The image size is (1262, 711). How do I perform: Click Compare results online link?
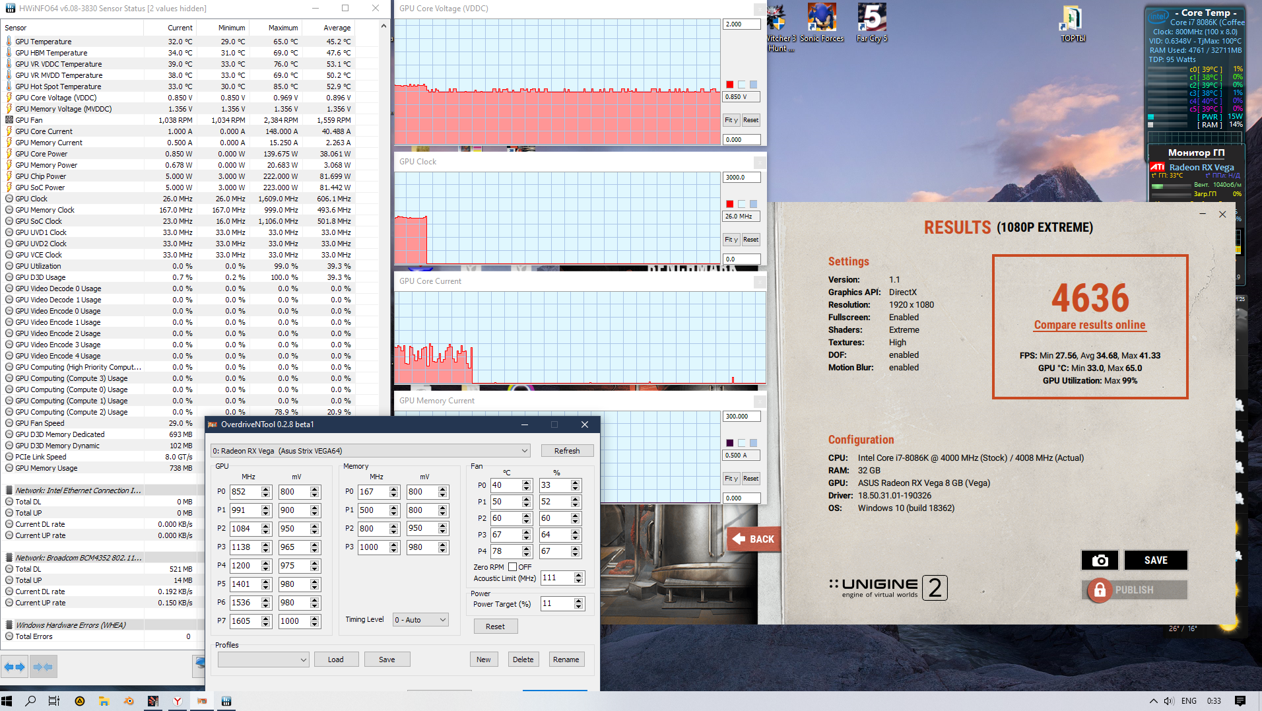pyautogui.click(x=1090, y=325)
